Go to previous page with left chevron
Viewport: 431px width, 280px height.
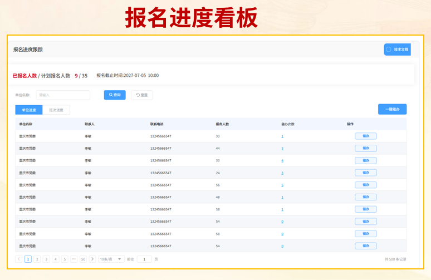tap(19, 259)
